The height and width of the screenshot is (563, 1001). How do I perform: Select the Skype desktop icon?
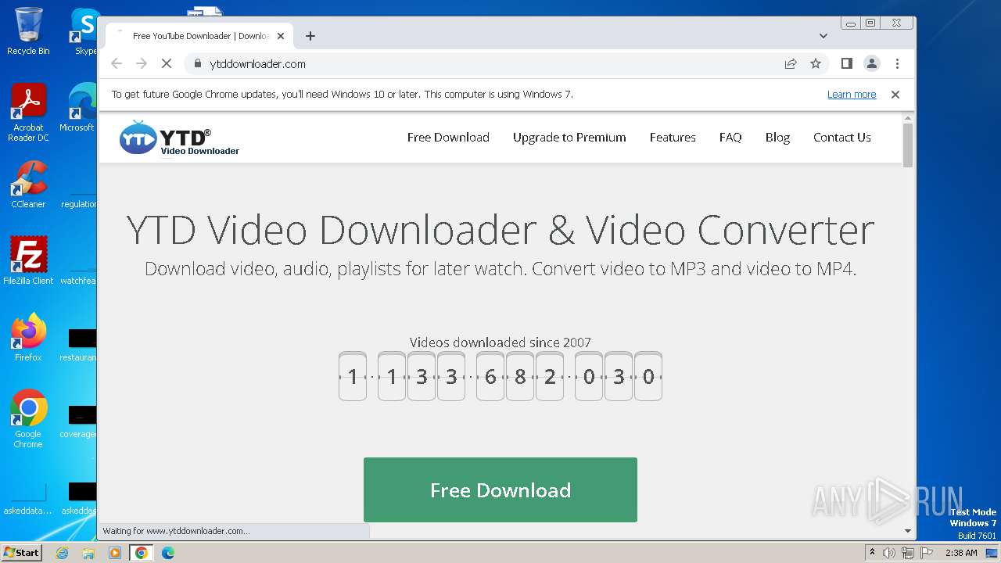click(x=84, y=31)
